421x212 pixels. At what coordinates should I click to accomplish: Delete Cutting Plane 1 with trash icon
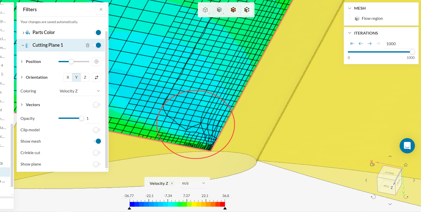point(87,45)
